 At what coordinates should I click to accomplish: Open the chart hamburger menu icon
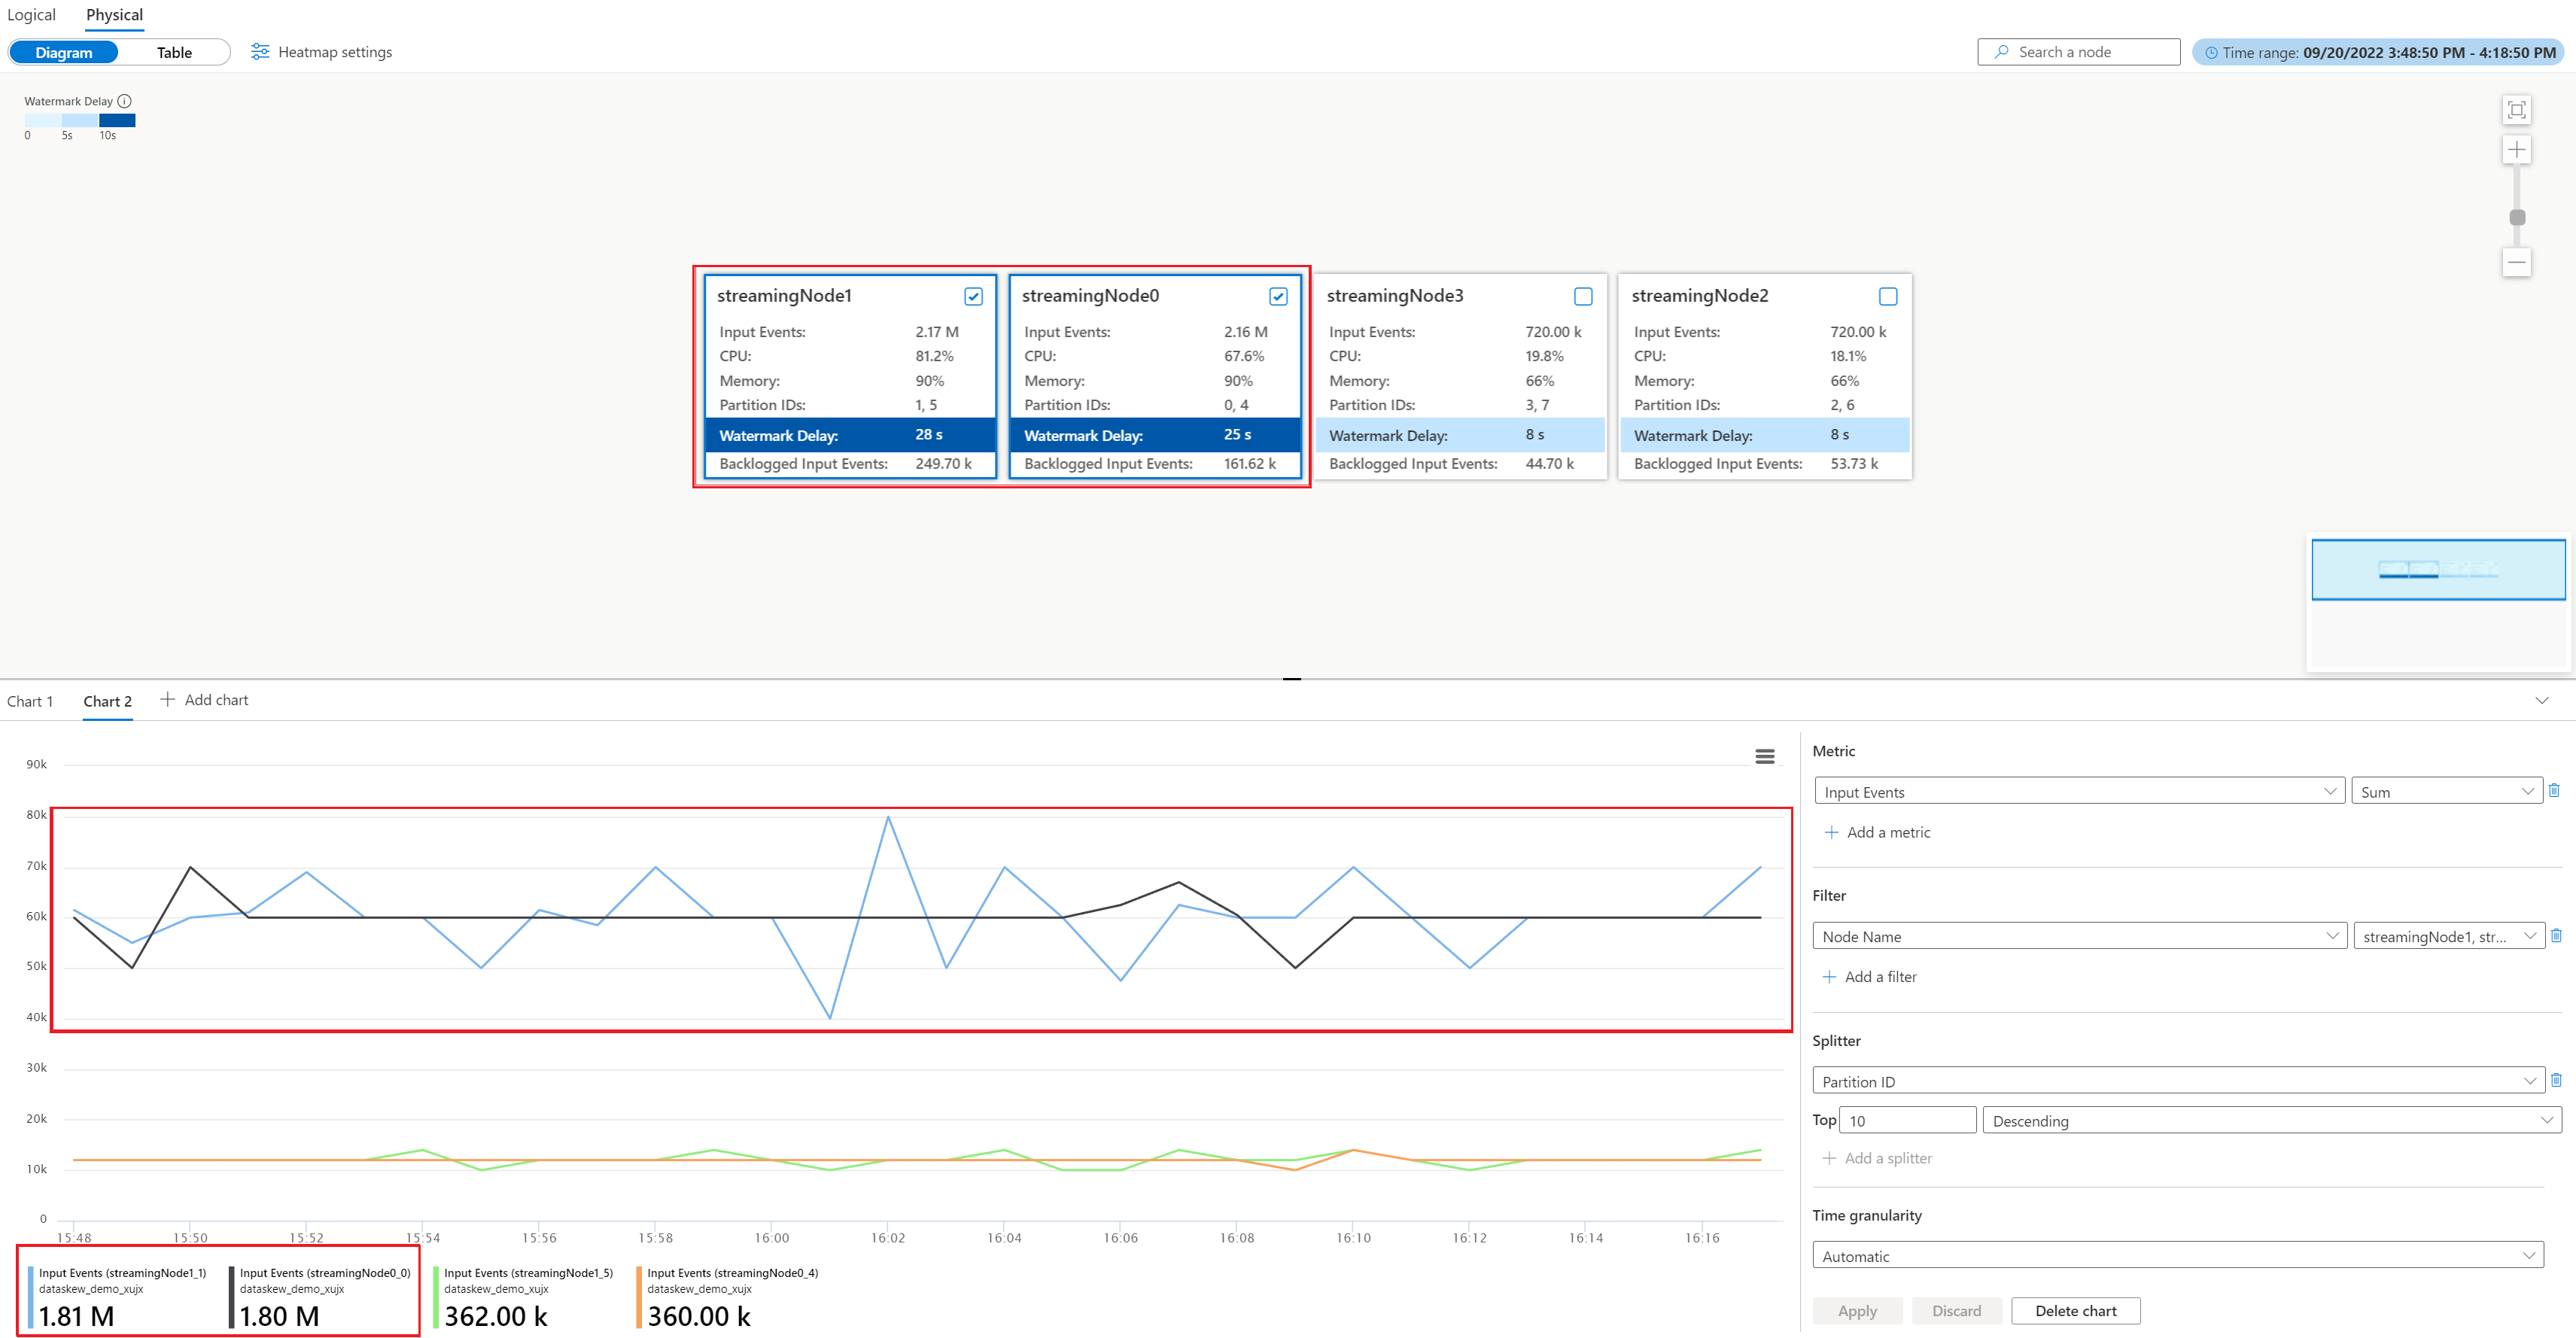click(x=1764, y=757)
